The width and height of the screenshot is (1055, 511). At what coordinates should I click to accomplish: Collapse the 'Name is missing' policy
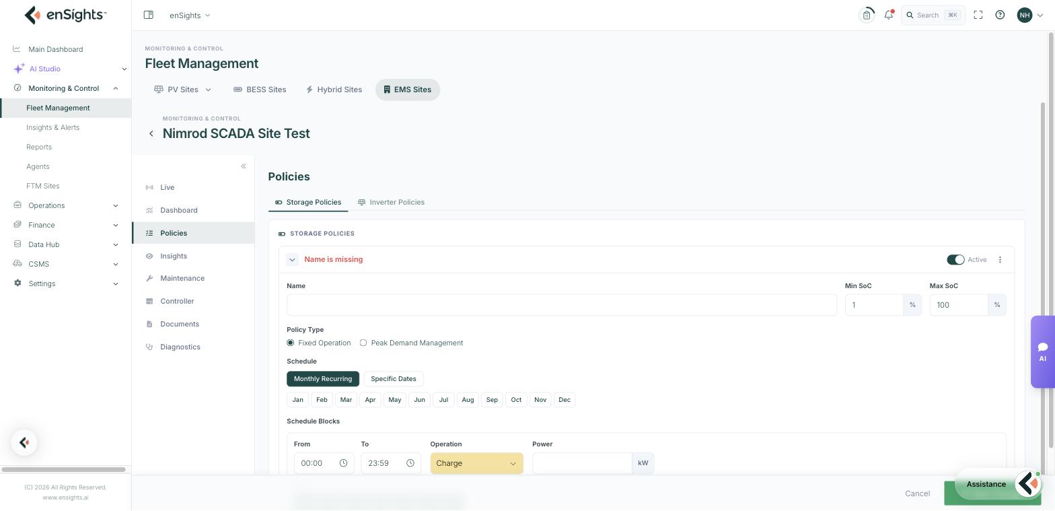tap(292, 260)
